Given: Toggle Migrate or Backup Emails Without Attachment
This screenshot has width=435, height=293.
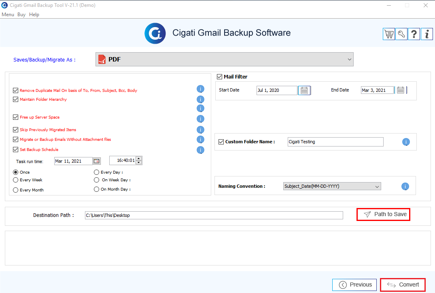Looking at the screenshot, I should tap(15, 139).
